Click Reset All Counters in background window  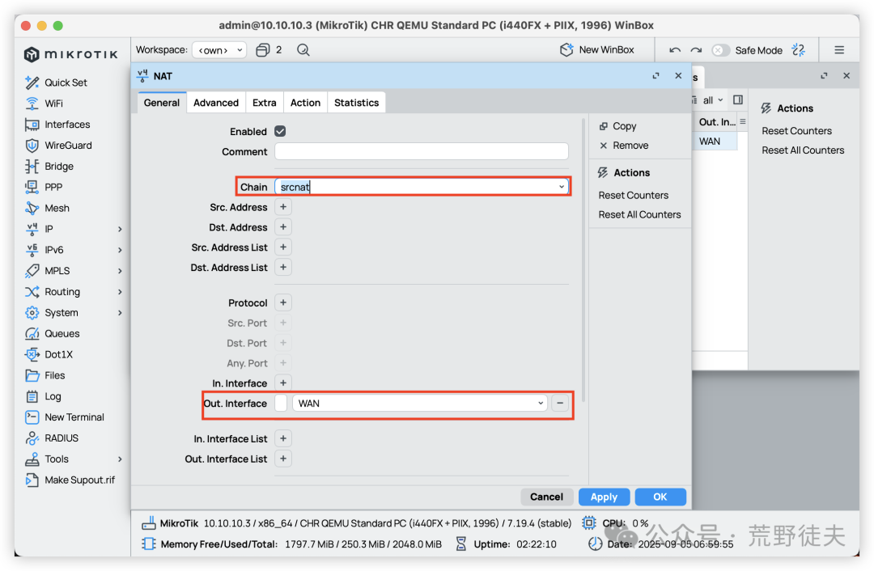pyautogui.click(x=803, y=150)
